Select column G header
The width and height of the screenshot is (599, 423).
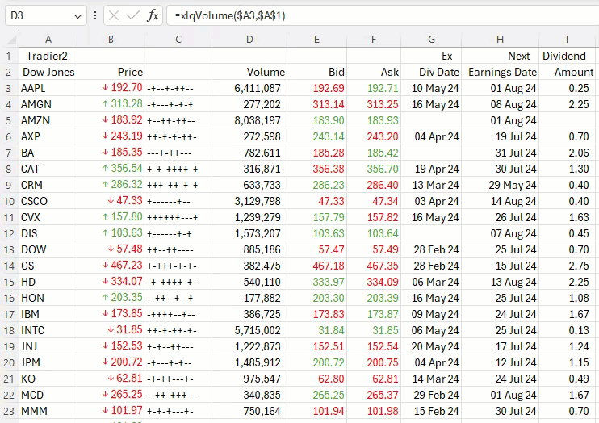[x=431, y=40]
